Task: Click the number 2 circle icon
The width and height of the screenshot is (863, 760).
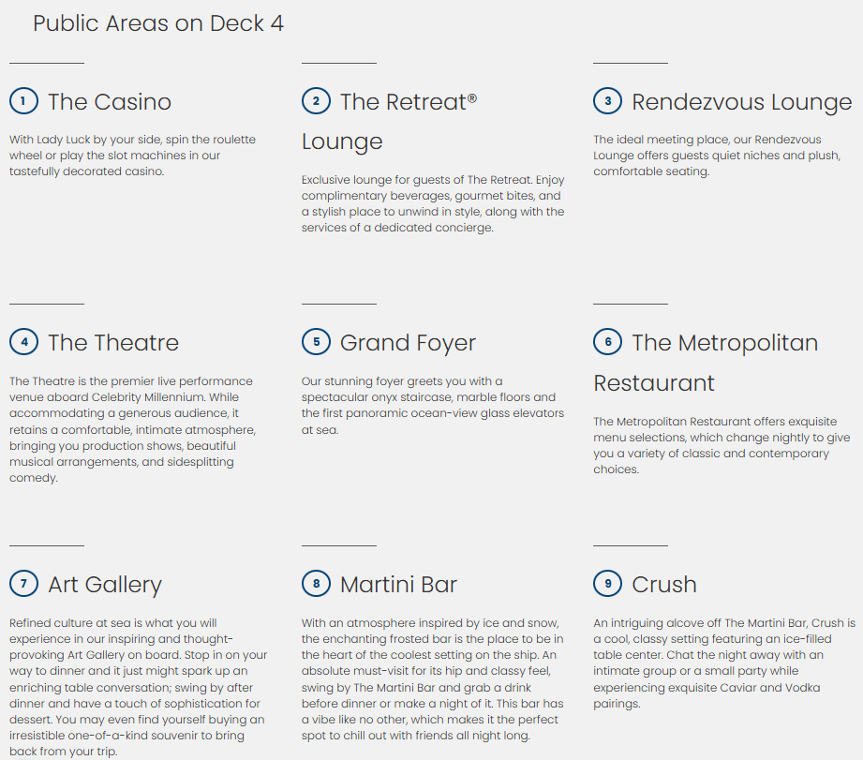Action: tap(316, 101)
